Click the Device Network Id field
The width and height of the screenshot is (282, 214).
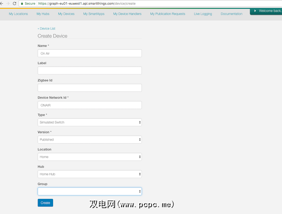(90, 105)
